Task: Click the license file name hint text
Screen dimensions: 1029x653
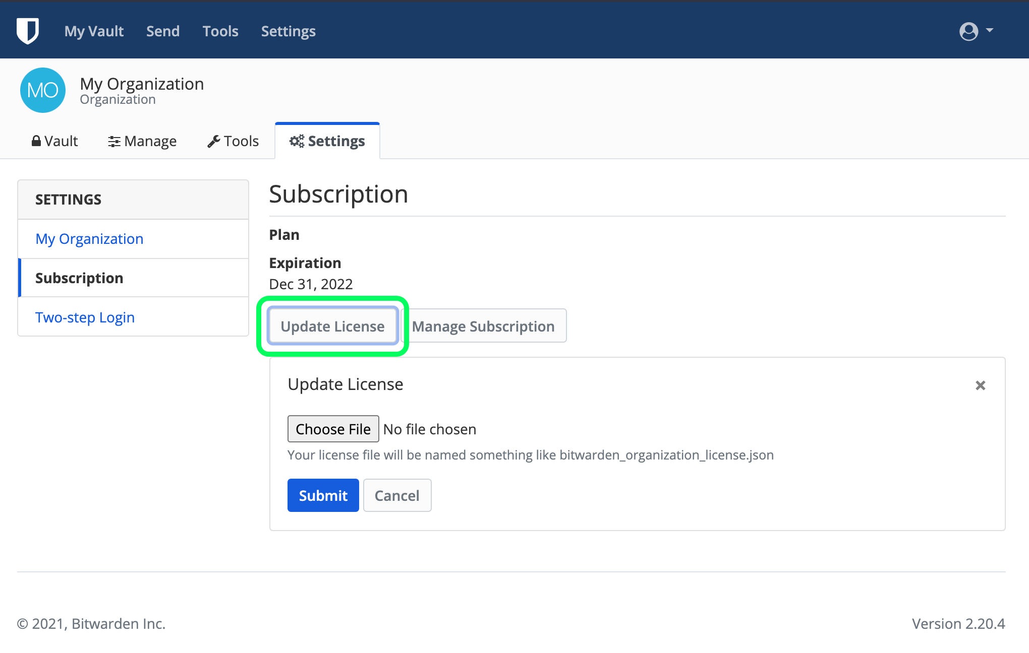Action: [531, 455]
